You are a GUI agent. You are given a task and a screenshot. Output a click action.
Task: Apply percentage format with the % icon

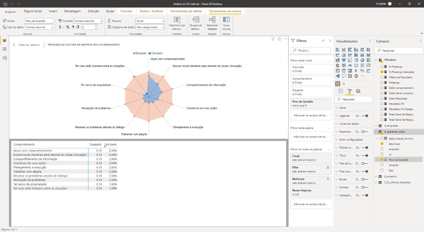pyautogui.click(x=68, y=27)
